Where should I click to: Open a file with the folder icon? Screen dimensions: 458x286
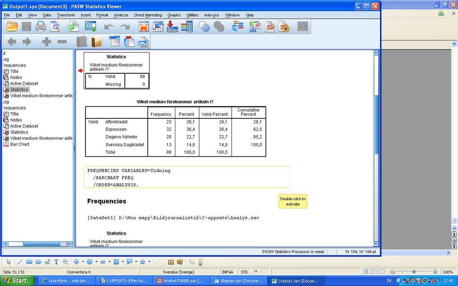click(12, 26)
